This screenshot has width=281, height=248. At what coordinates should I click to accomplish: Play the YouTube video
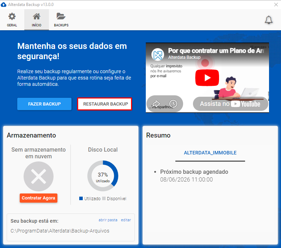(207, 78)
